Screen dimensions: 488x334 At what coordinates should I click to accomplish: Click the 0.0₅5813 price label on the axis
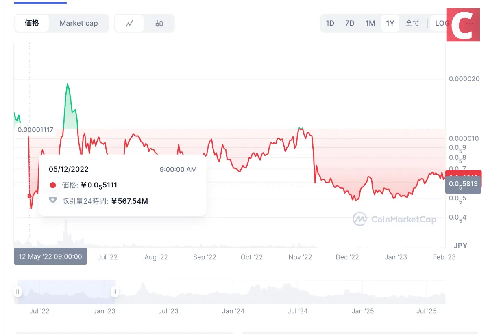[x=463, y=184]
